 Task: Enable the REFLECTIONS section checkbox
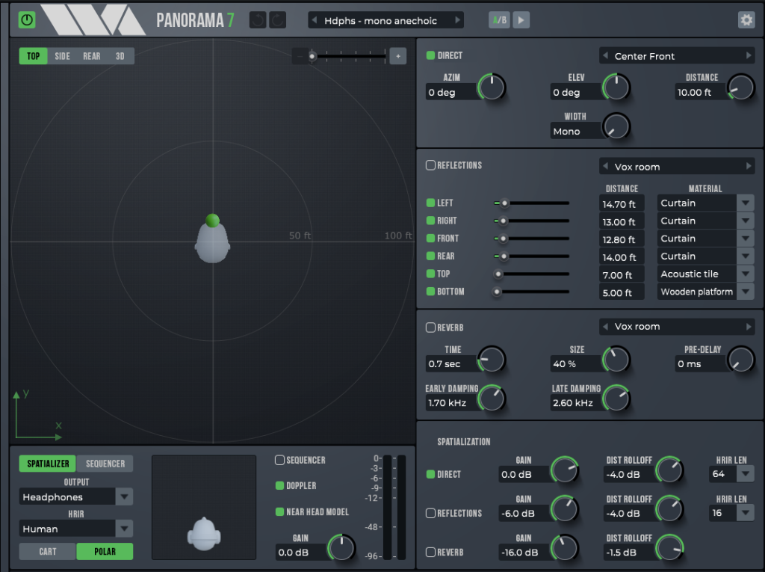tap(430, 165)
